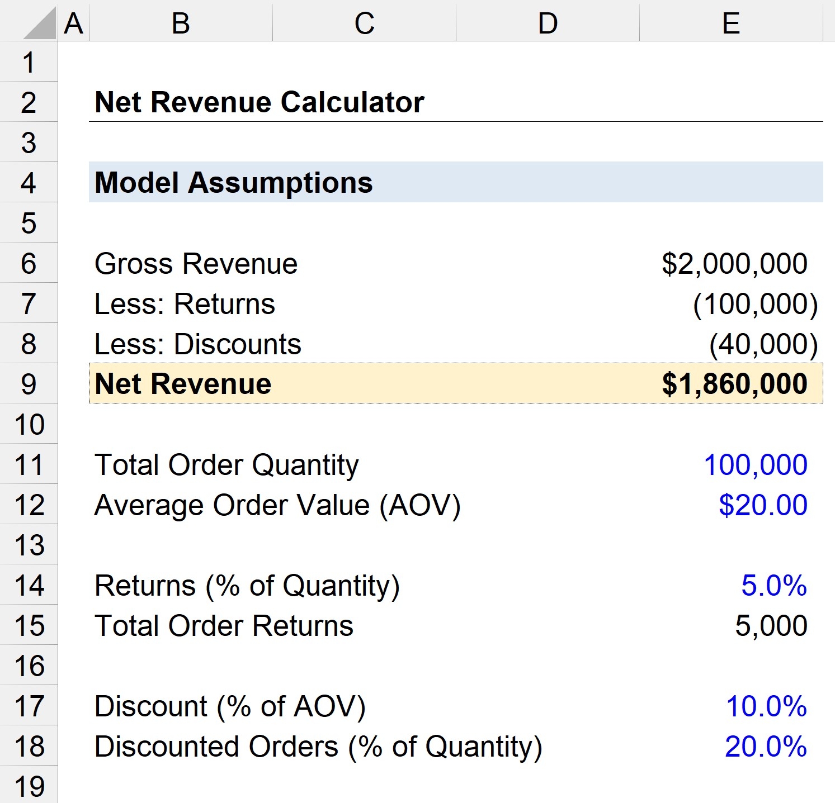Click the select-all corner triangle
The image size is (835, 803).
click(x=39, y=25)
